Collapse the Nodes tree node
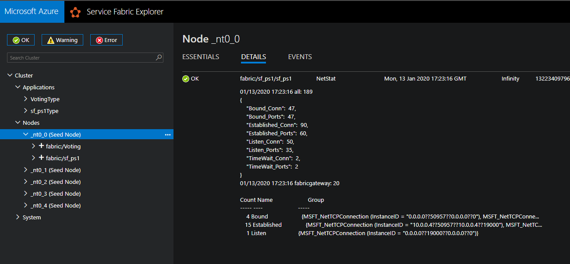This screenshot has height=264, width=570. click(18, 123)
